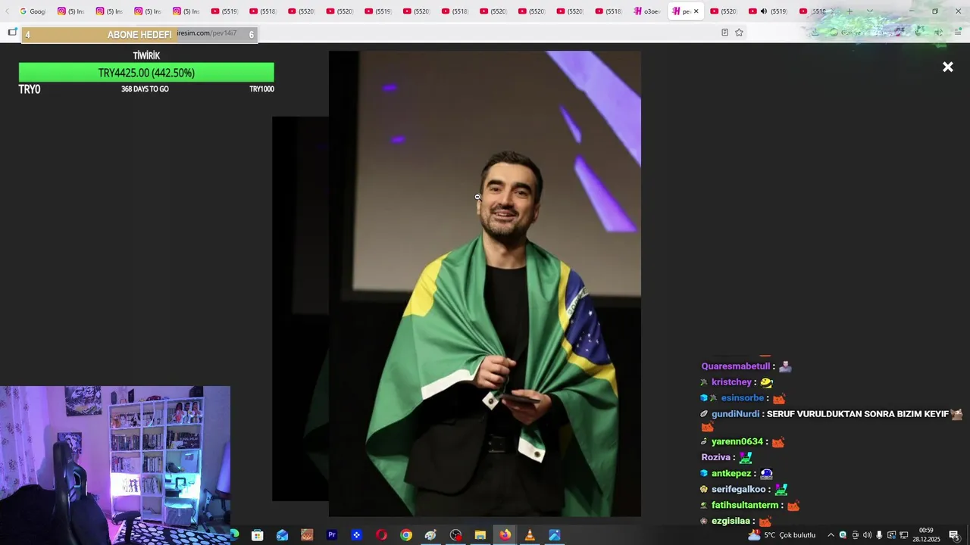Click chat username kristchey
970x545 pixels.
(731, 382)
